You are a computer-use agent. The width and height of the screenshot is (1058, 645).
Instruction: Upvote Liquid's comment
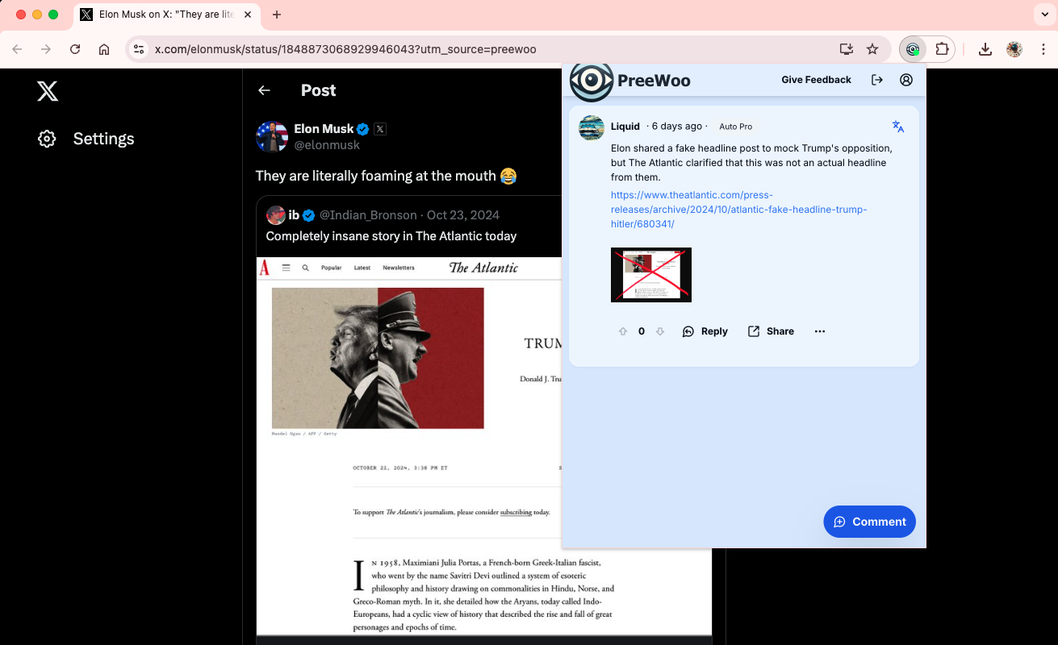(x=623, y=331)
